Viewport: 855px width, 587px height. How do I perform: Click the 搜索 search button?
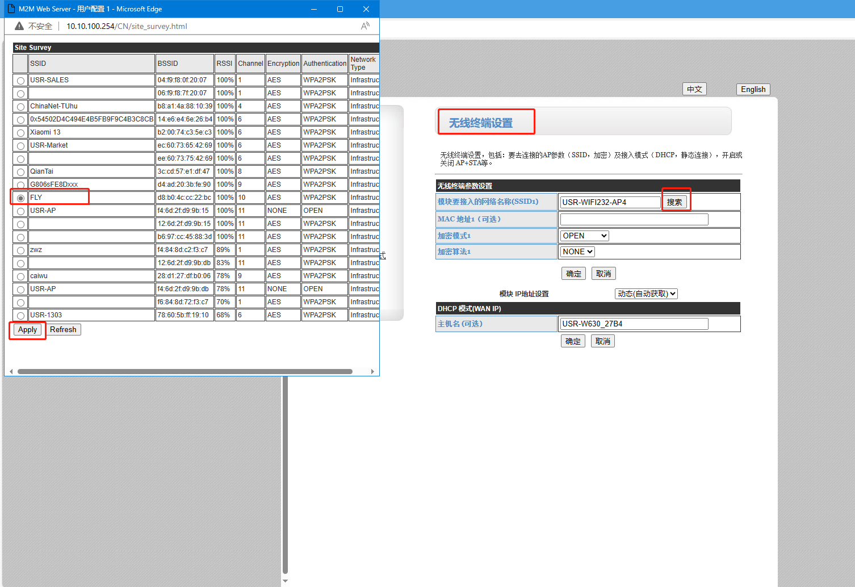tap(674, 202)
